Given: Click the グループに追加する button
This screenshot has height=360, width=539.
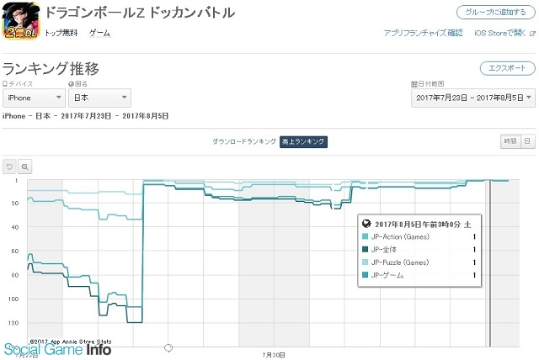Looking at the screenshot, I should (x=496, y=13).
